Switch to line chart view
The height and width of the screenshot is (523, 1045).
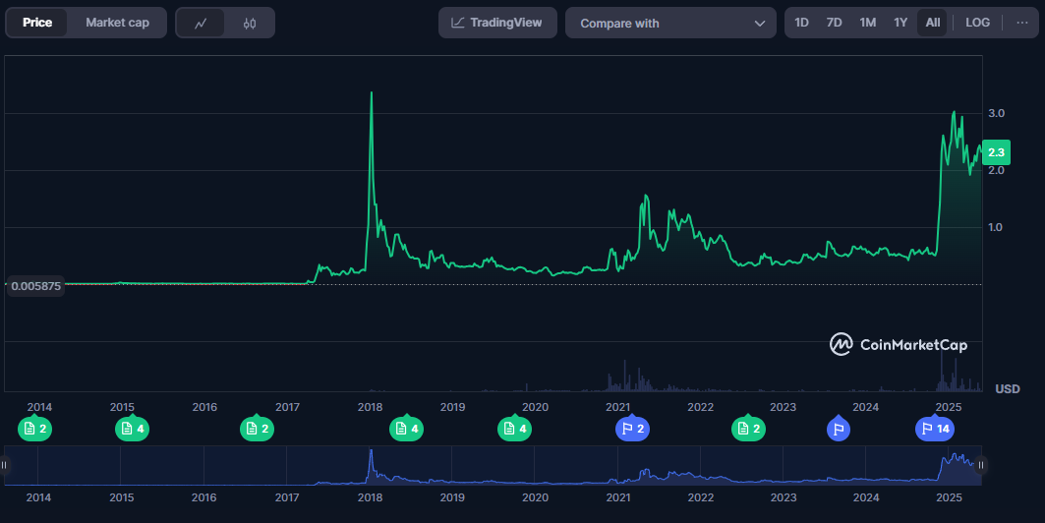point(201,23)
